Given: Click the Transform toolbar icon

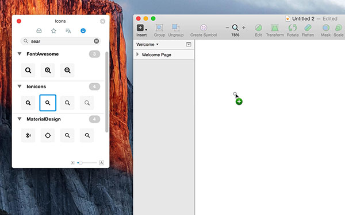Looking at the screenshot, I should pyautogui.click(x=275, y=28).
